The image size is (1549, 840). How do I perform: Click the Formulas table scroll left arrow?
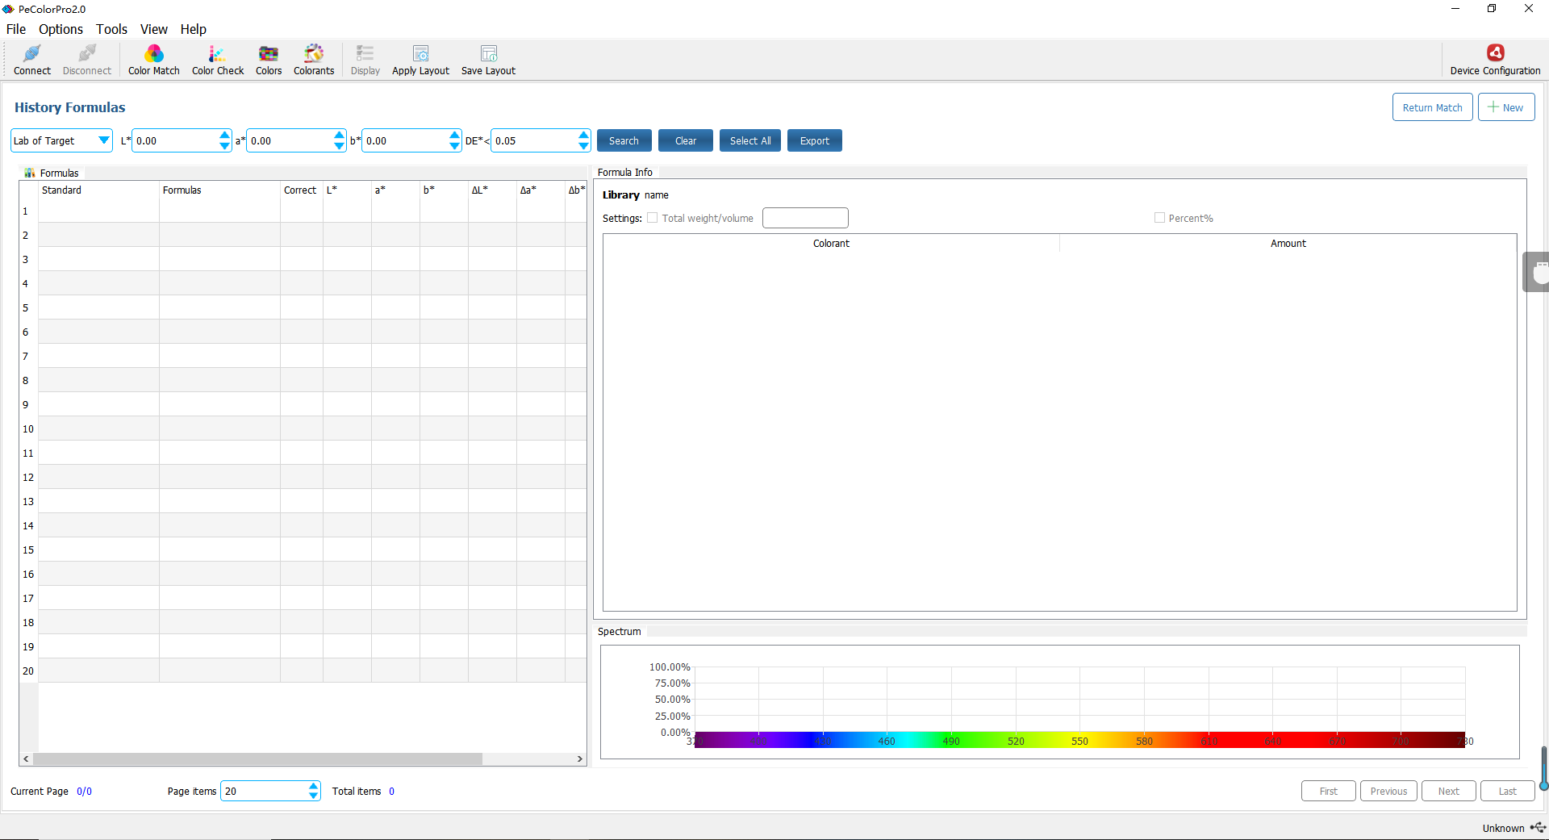point(26,759)
